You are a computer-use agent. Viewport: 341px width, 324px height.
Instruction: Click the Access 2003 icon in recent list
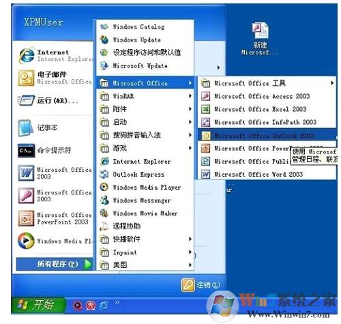click(26, 196)
